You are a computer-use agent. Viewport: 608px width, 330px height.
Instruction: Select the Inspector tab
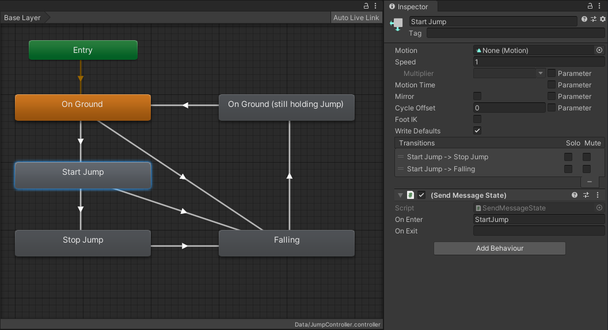pyautogui.click(x=412, y=6)
